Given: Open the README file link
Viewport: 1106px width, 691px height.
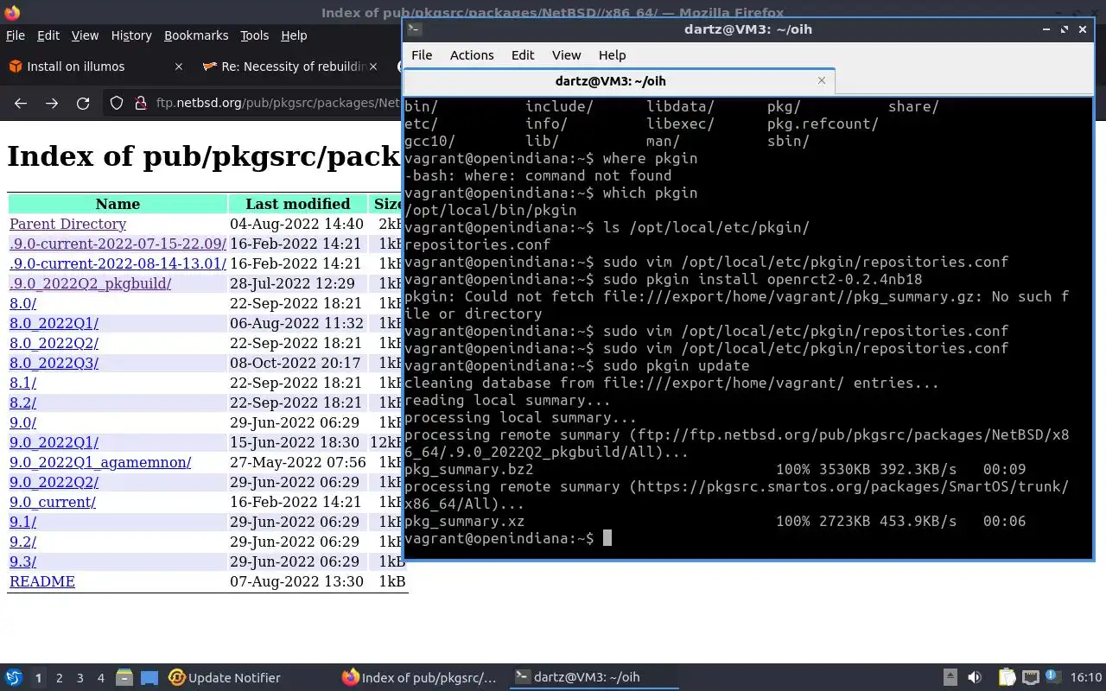Looking at the screenshot, I should click(42, 581).
